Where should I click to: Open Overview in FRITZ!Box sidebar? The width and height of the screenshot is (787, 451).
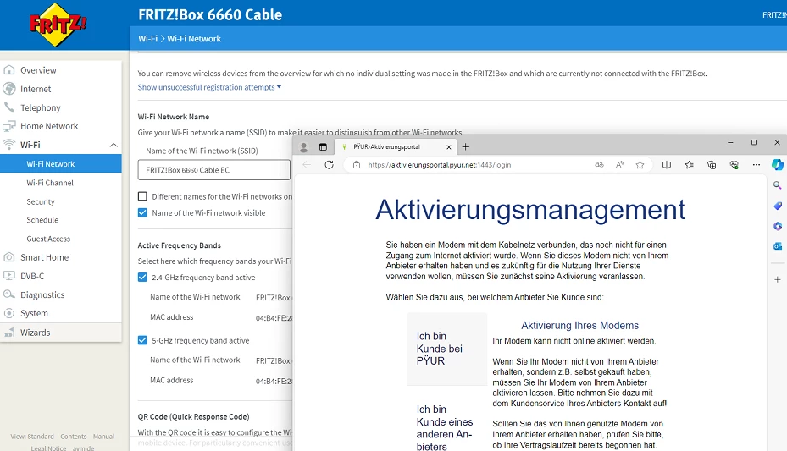pyautogui.click(x=38, y=70)
